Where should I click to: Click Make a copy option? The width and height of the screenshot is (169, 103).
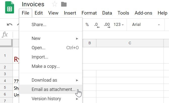(x=46, y=67)
